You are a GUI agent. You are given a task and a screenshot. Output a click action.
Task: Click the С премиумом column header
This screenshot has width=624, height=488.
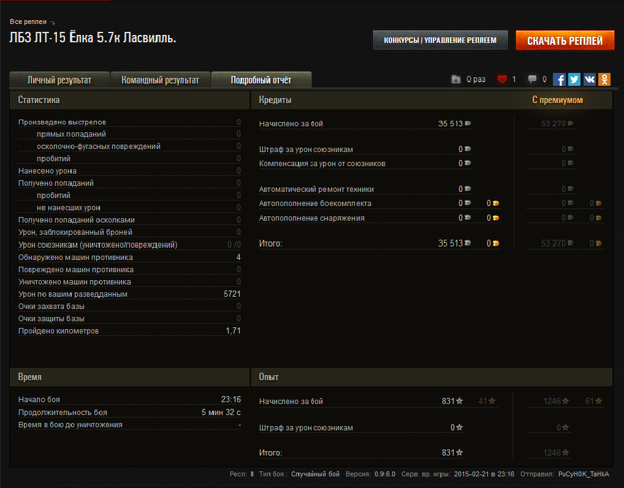[x=557, y=100]
